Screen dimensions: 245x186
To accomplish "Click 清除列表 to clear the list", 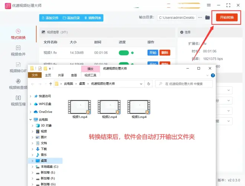I will (93, 18).
